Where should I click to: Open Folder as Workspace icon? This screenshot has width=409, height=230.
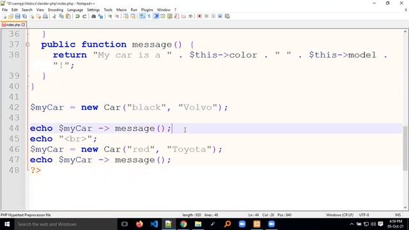coord(183,16)
